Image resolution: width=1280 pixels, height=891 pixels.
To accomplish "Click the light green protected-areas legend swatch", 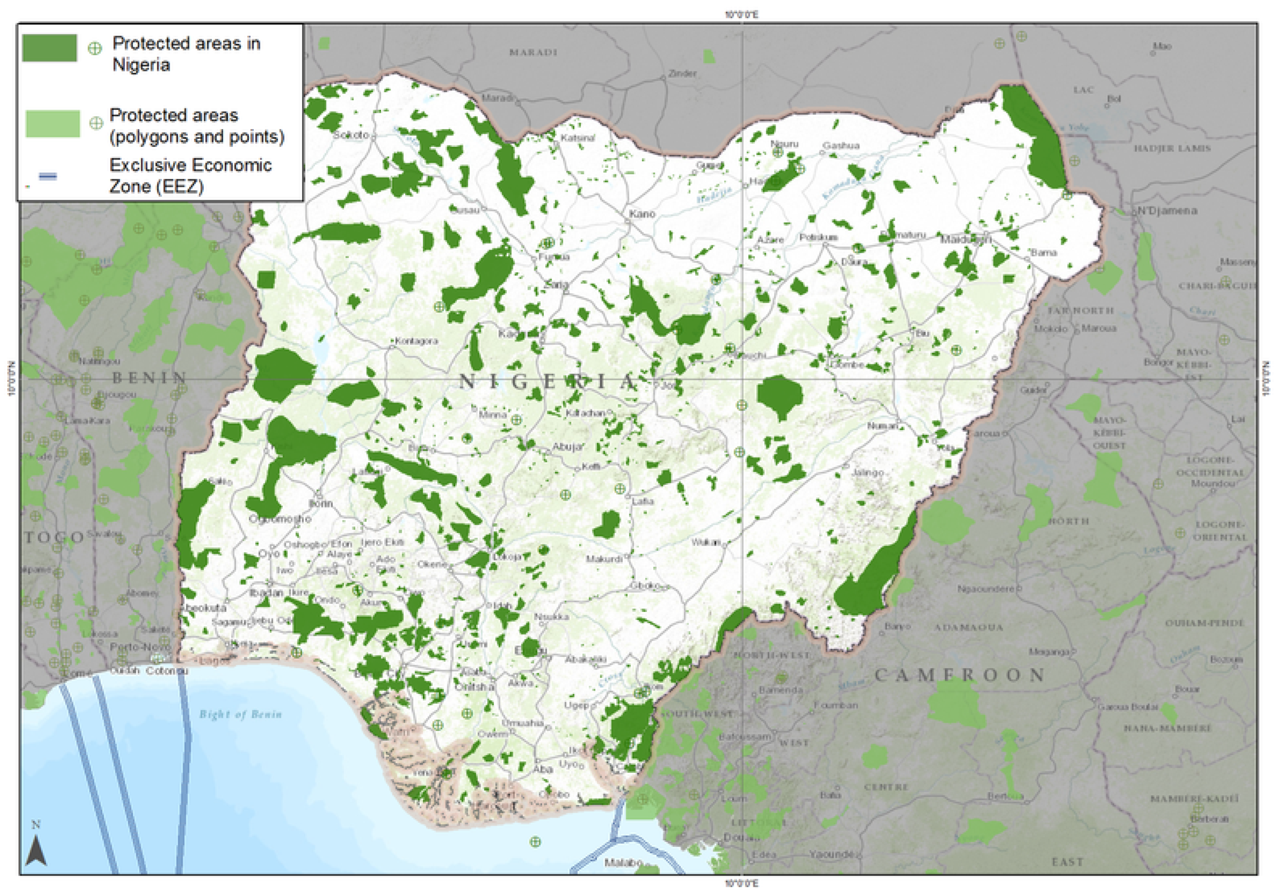I will [52, 123].
